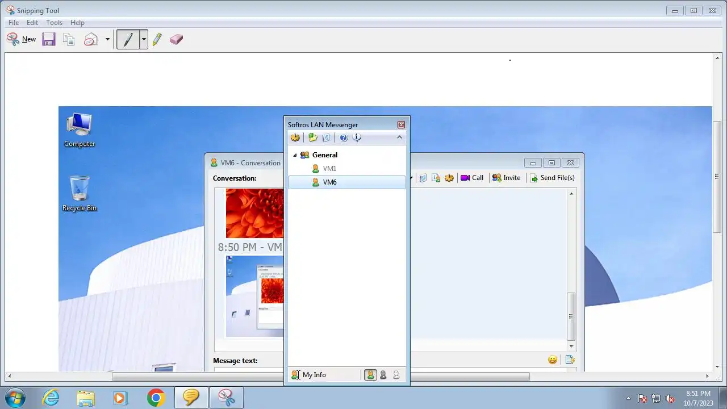
Task: Click the blue Help question mark icon
Action: pos(344,137)
